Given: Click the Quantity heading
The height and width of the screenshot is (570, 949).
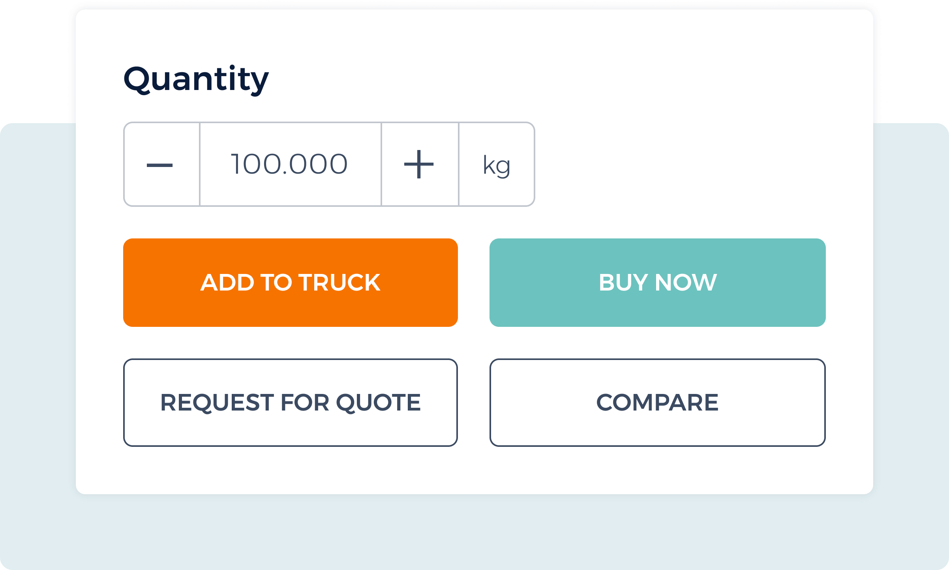Looking at the screenshot, I should click(196, 78).
